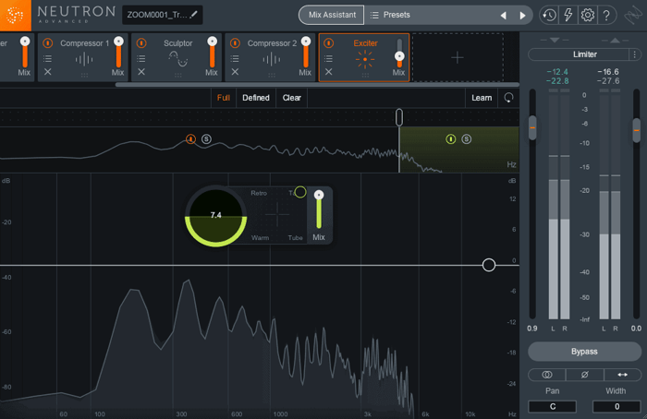Select the Full exciter mode tab
647x419 pixels.
point(224,98)
